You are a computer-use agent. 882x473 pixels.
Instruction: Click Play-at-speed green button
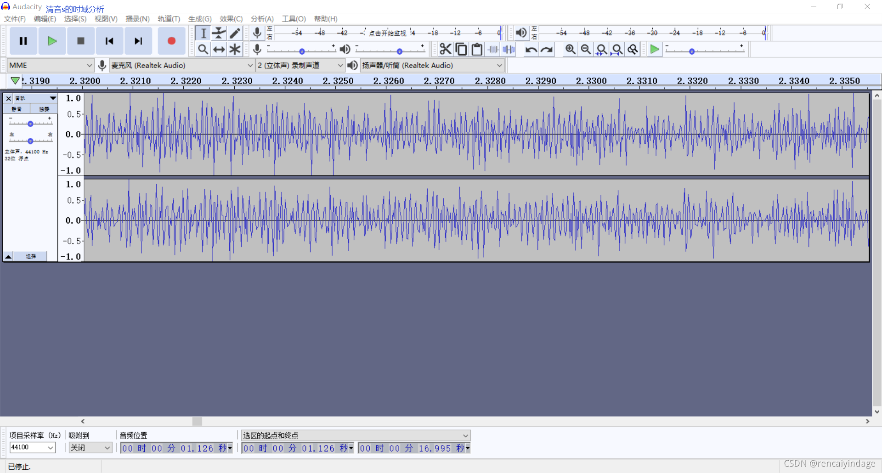click(655, 49)
